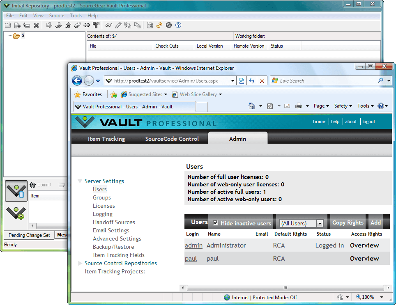Expand Source Control Repositories section
This screenshot has height=305, width=396.
tap(80, 264)
